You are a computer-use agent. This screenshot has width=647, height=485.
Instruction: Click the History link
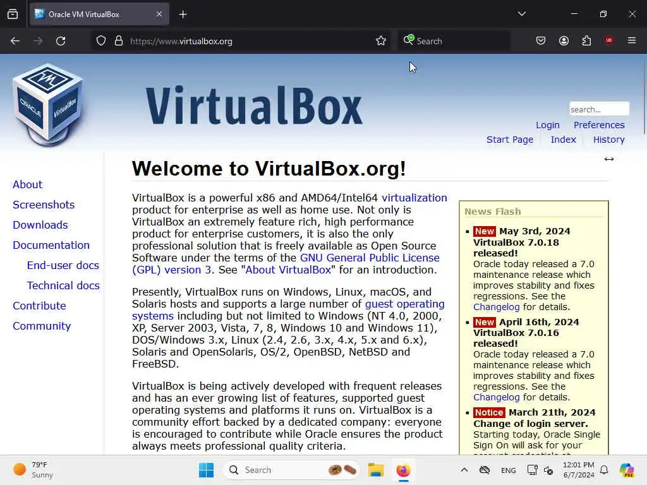pos(608,140)
